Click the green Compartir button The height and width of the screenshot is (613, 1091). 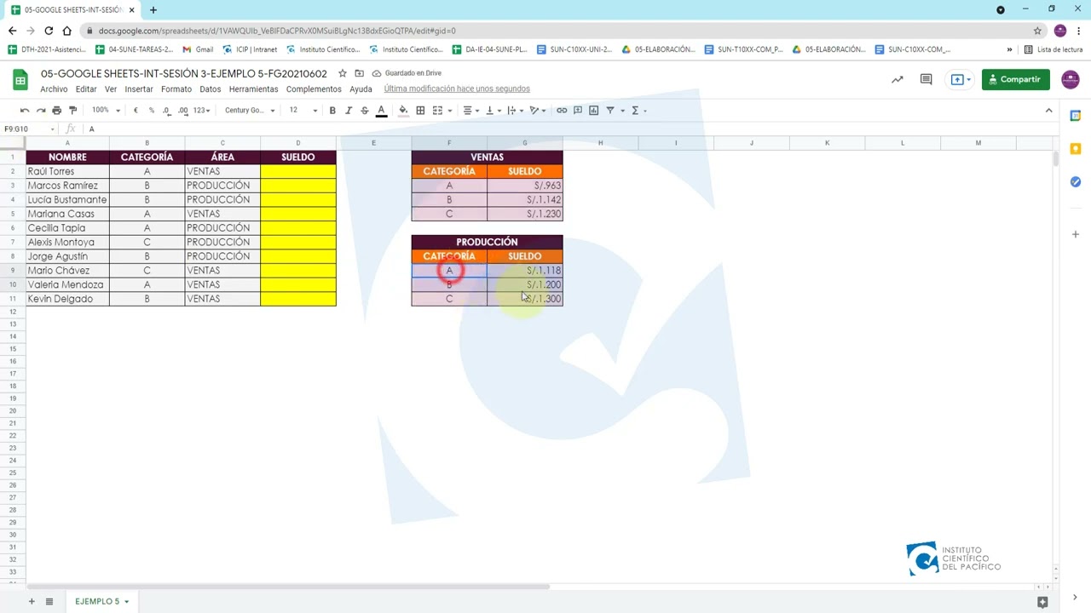click(1015, 79)
